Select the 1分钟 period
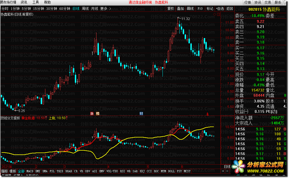This screenshot has width=289, height=178. (x=15, y=8)
